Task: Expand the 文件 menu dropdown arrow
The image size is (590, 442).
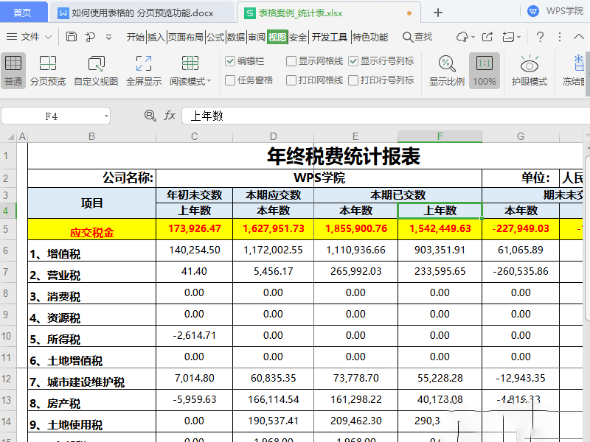Action: pos(48,37)
